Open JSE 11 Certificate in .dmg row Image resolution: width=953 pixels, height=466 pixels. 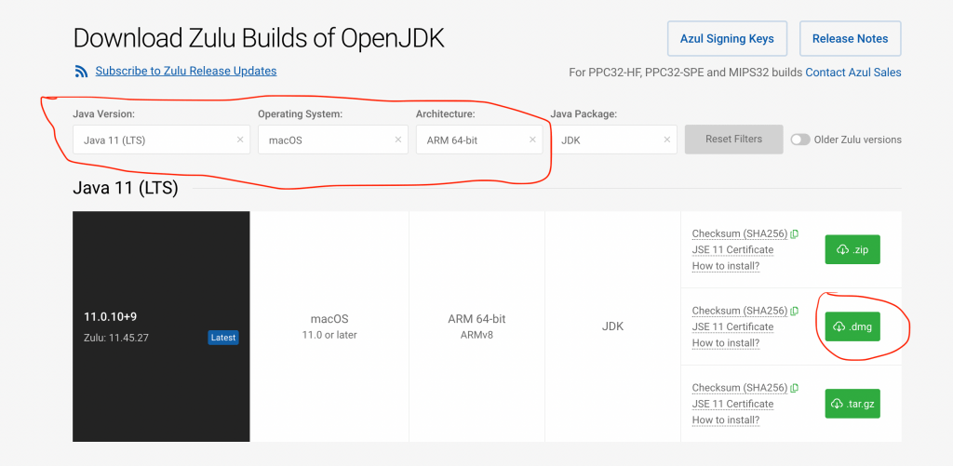pos(732,326)
